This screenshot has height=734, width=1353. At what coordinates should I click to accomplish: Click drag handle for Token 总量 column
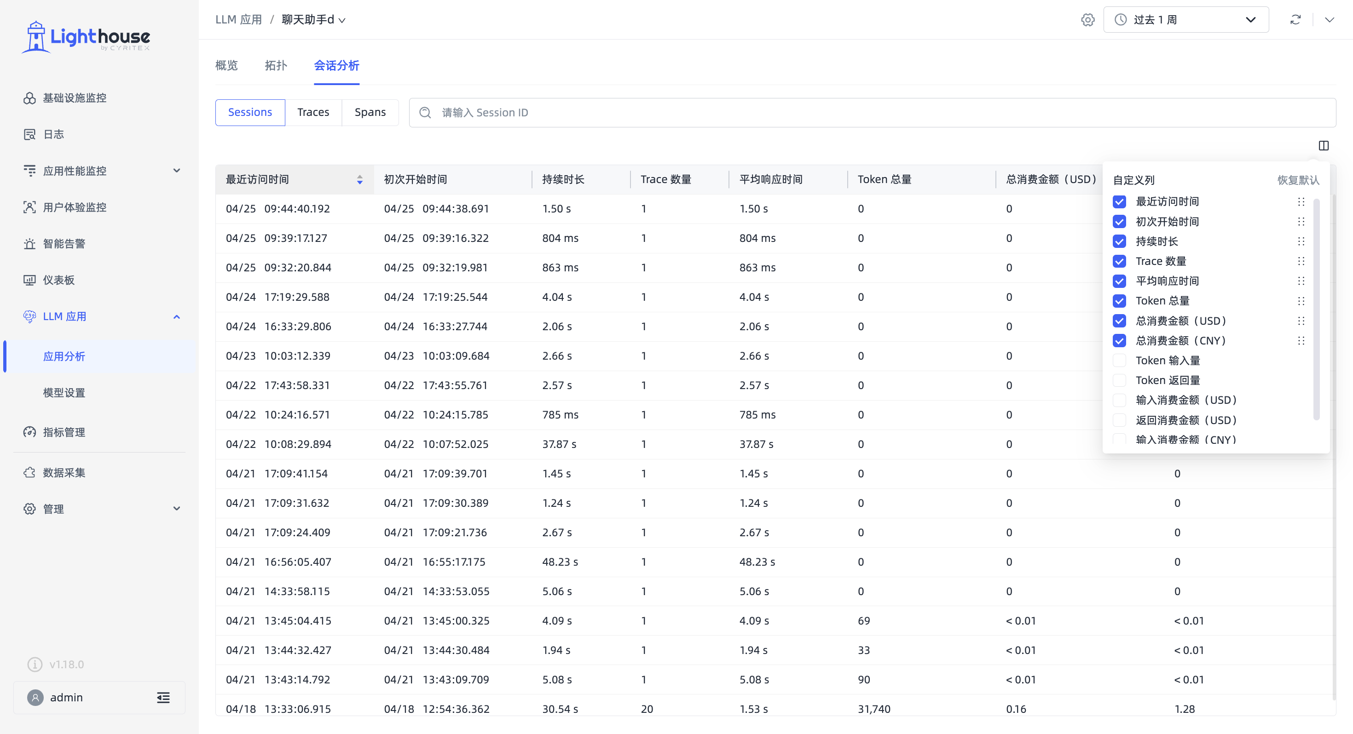click(1301, 301)
